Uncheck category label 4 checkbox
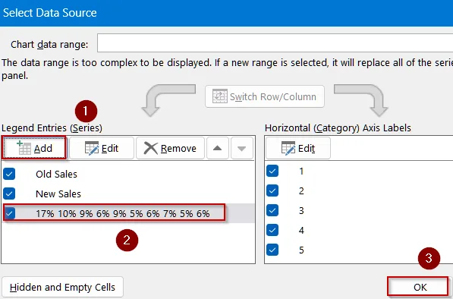453x299 pixels. pyautogui.click(x=272, y=230)
